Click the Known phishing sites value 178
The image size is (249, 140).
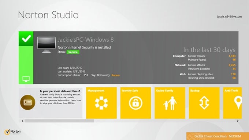click(x=233, y=74)
